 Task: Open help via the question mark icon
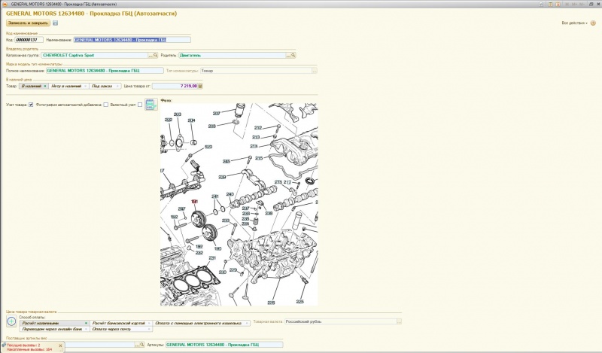coord(593,23)
